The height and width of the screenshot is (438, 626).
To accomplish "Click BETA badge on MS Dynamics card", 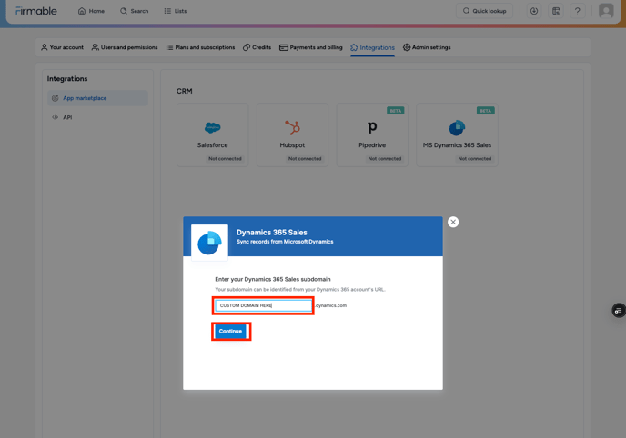I will pyautogui.click(x=486, y=111).
